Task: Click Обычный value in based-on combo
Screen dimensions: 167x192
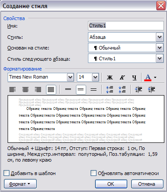Action: [109, 48]
